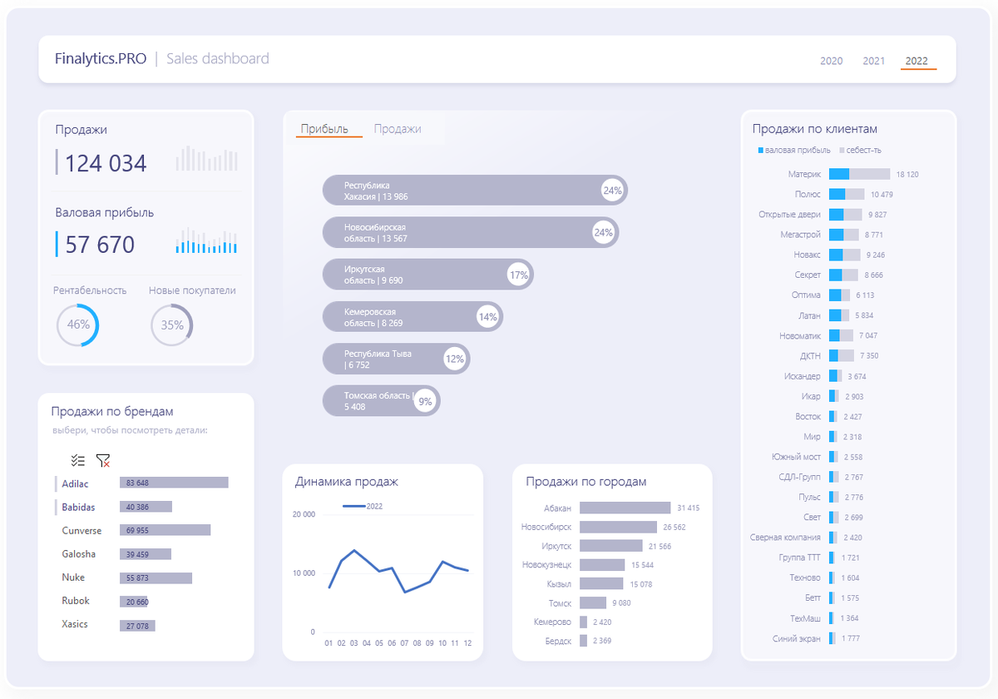The height and width of the screenshot is (699, 998).
Task: Click the Динамика продаж chart title
Action: (x=347, y=481)
